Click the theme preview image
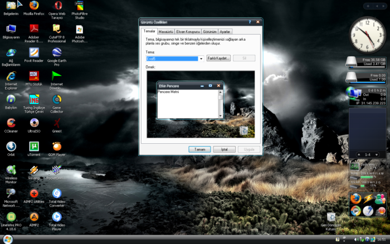This screenshot has width=390, height=244. (201, 104)
